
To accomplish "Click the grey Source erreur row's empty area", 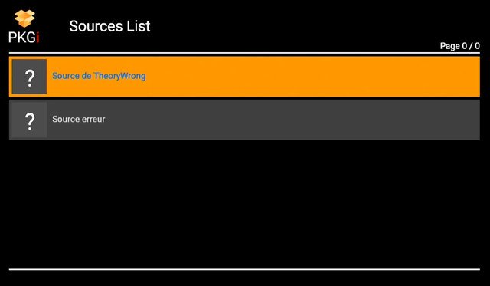I will (x=292, y=120).
